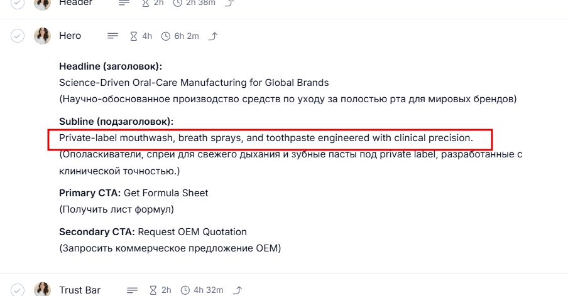Image resolution: width=568 pixels, height=296 pixels.
Task: Click the Trust Bar description lines icon
Action: coord(132,290)
